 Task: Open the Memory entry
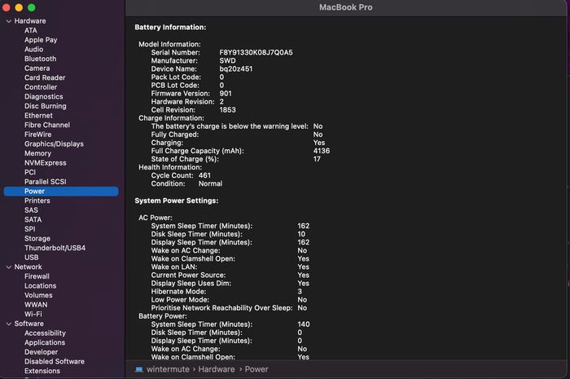click(x=37, y=153)
